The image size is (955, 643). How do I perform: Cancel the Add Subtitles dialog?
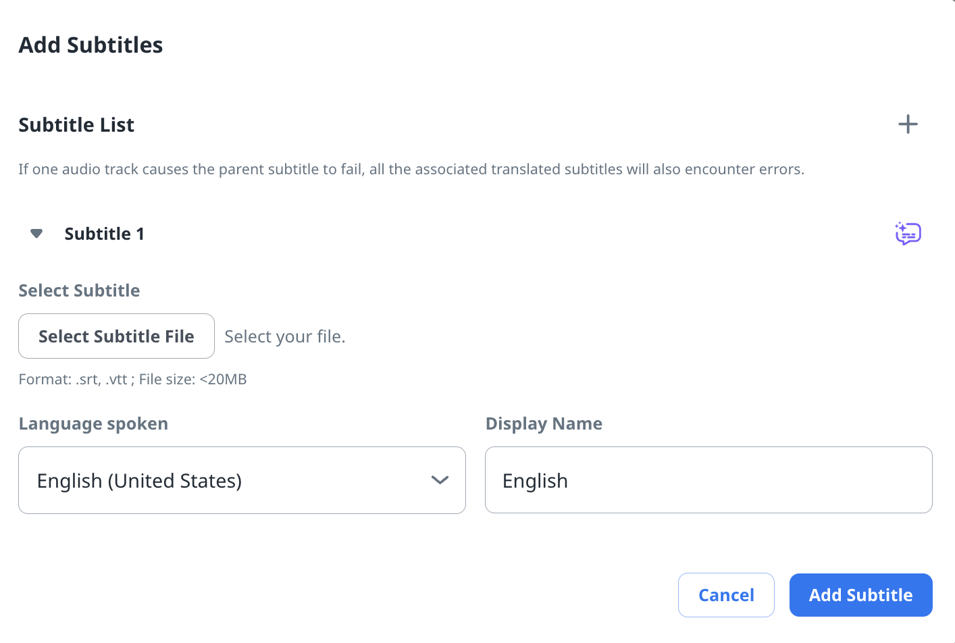[x=725, y=595]
